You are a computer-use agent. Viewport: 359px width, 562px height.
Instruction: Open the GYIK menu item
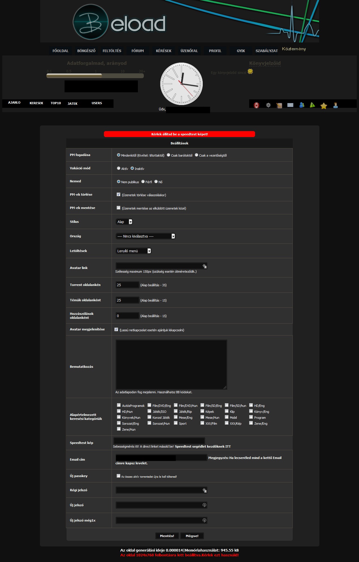click(241, 51)
